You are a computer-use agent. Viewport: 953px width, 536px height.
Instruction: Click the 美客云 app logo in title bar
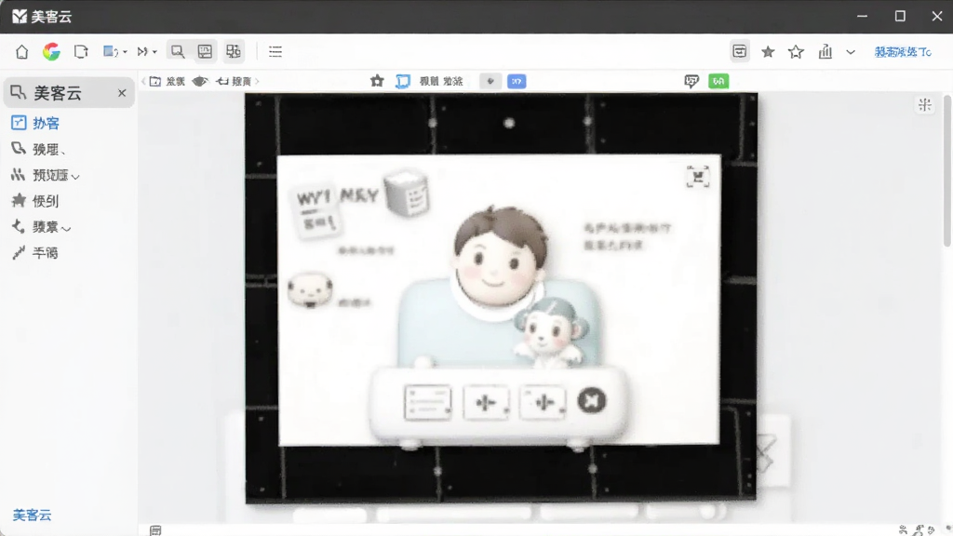(20, 17)
